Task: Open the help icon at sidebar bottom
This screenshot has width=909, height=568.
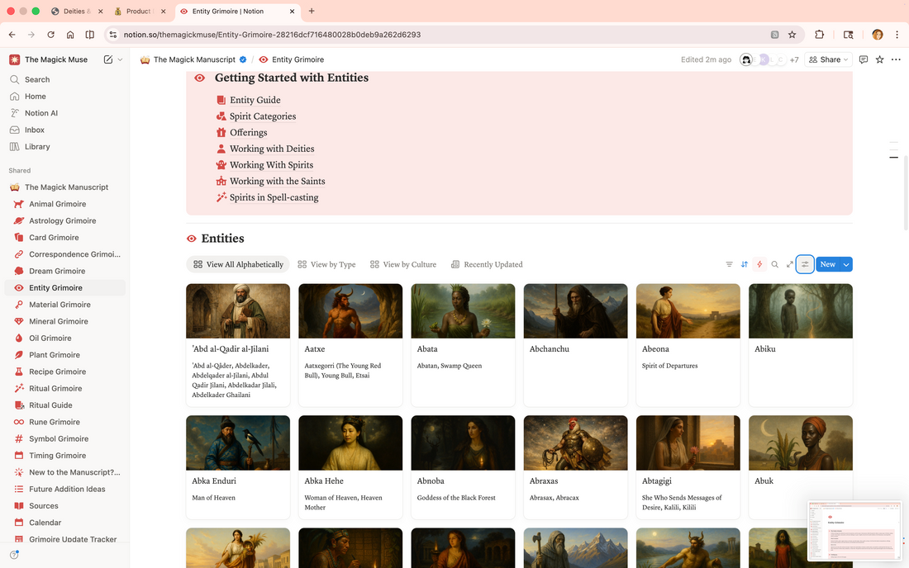Action: [14, 555]
